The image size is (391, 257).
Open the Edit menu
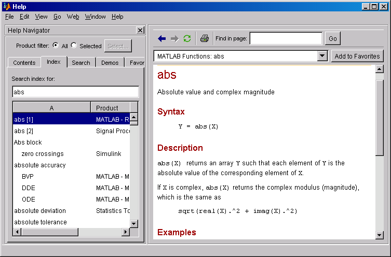(24, 17)
